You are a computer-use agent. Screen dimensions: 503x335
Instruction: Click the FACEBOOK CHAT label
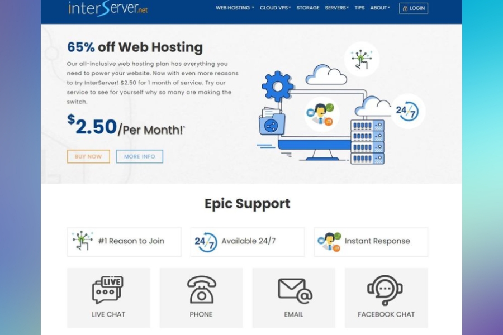point(386,314)
